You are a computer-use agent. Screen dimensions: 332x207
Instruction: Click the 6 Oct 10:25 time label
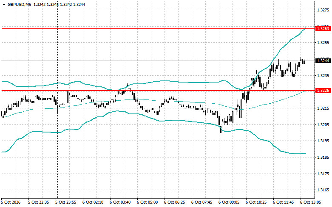tap(256, 202)
